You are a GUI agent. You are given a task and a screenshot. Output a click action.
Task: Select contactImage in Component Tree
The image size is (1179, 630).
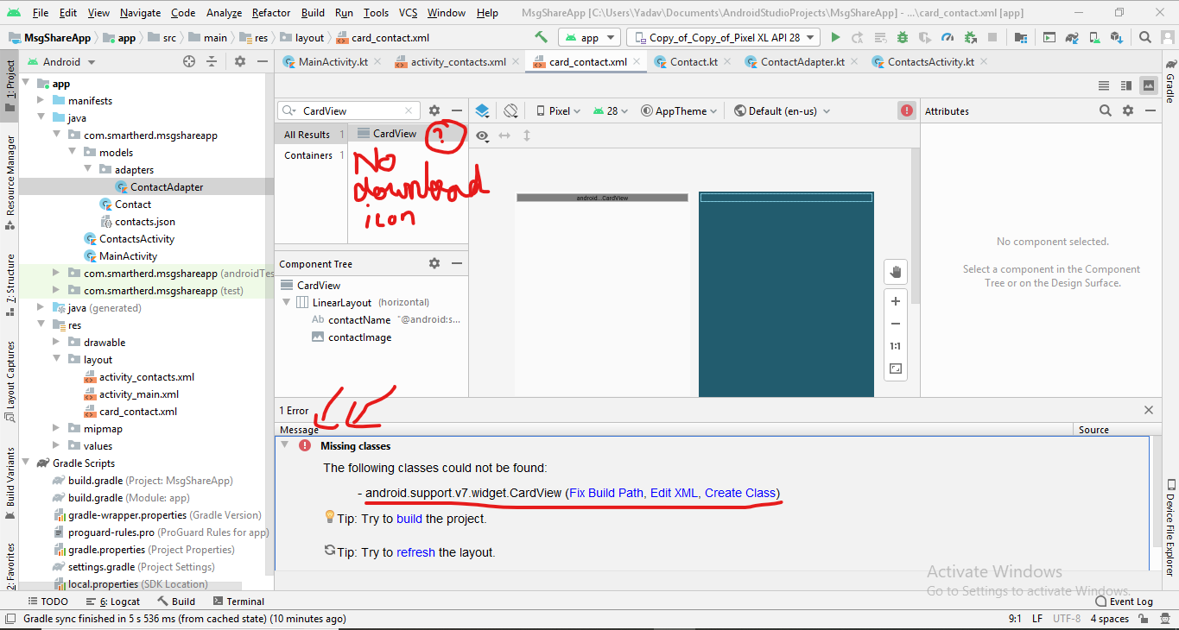point(359,337)
